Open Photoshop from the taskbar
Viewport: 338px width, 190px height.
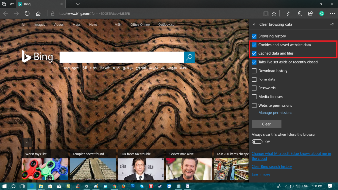pos(133,186)
